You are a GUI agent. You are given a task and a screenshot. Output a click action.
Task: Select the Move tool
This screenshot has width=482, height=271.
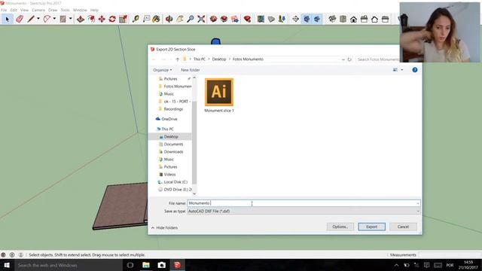pyautogui.click(x=102, y=20)
